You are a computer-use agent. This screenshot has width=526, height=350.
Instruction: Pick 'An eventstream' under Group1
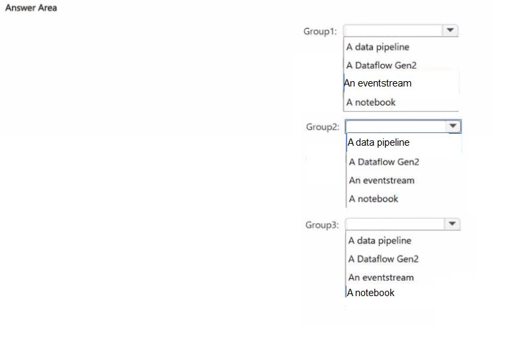(378, 83)
